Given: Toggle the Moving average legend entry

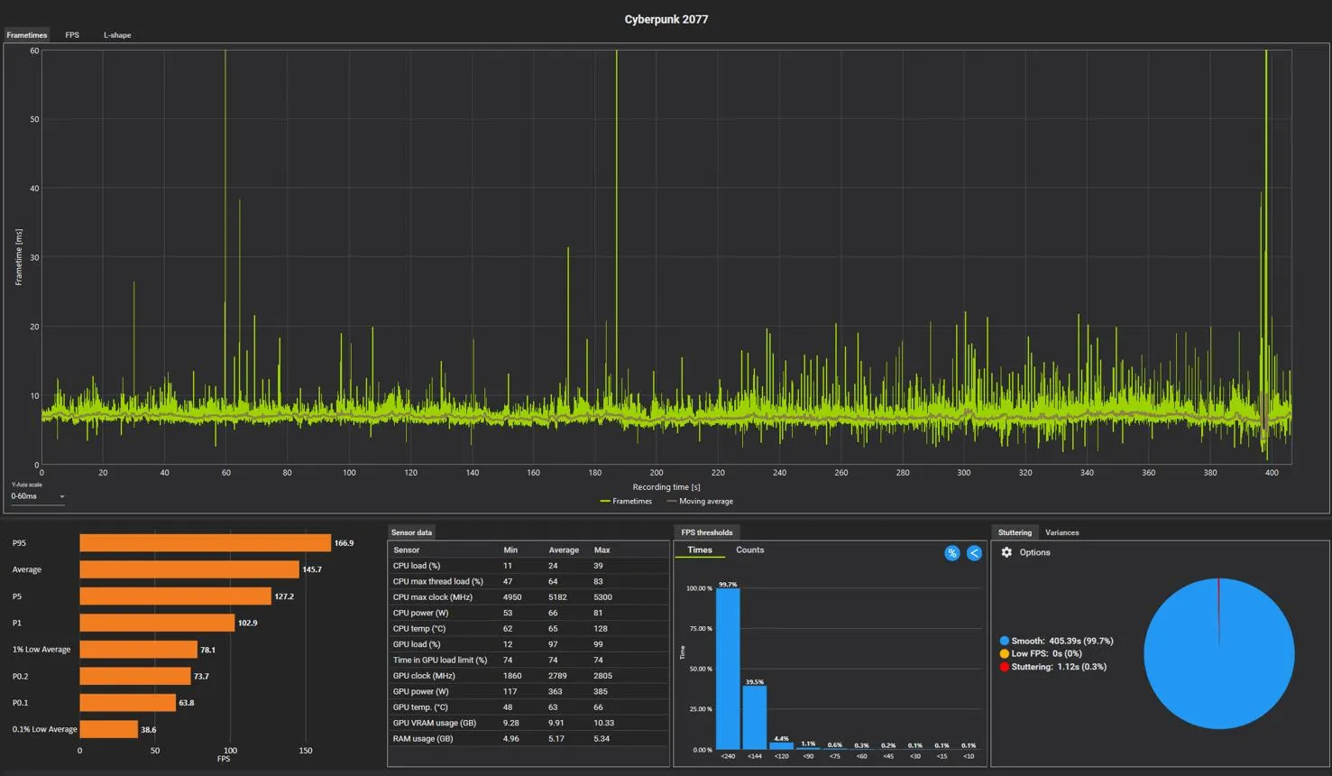Looking at the screenshot, I should point(700,502).
